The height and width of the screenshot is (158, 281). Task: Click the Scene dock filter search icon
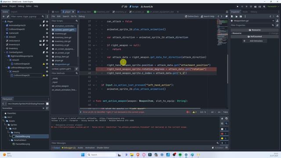43,17
